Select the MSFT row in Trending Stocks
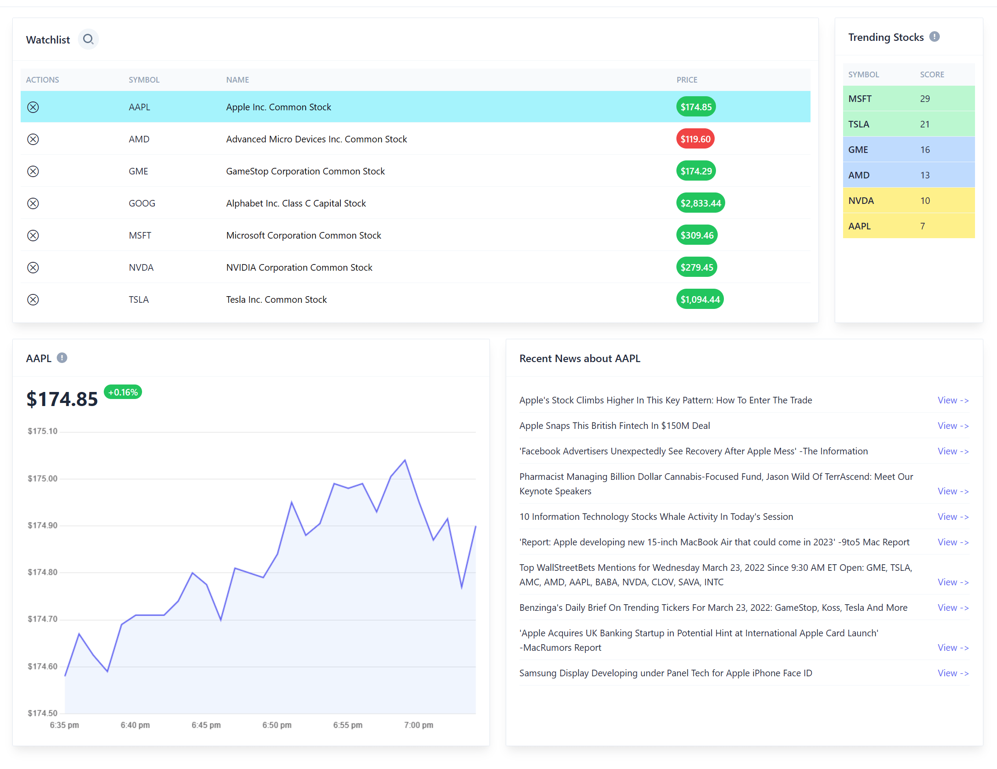997x769 pixels. coord(909,98)
